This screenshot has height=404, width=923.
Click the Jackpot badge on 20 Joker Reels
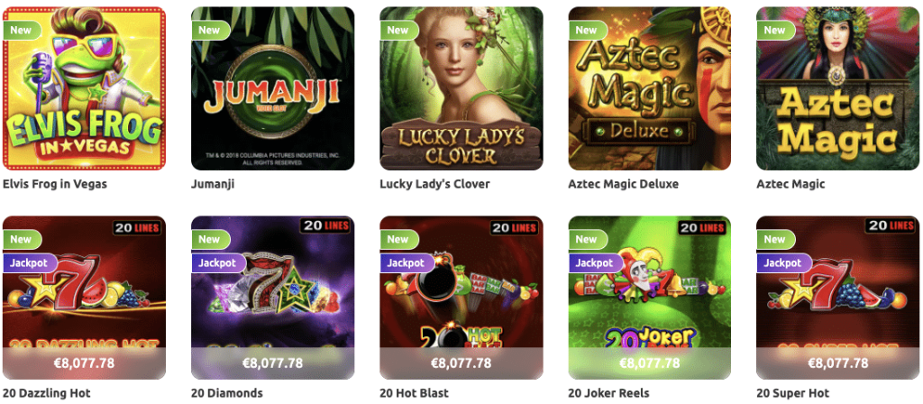click(595, 263)
